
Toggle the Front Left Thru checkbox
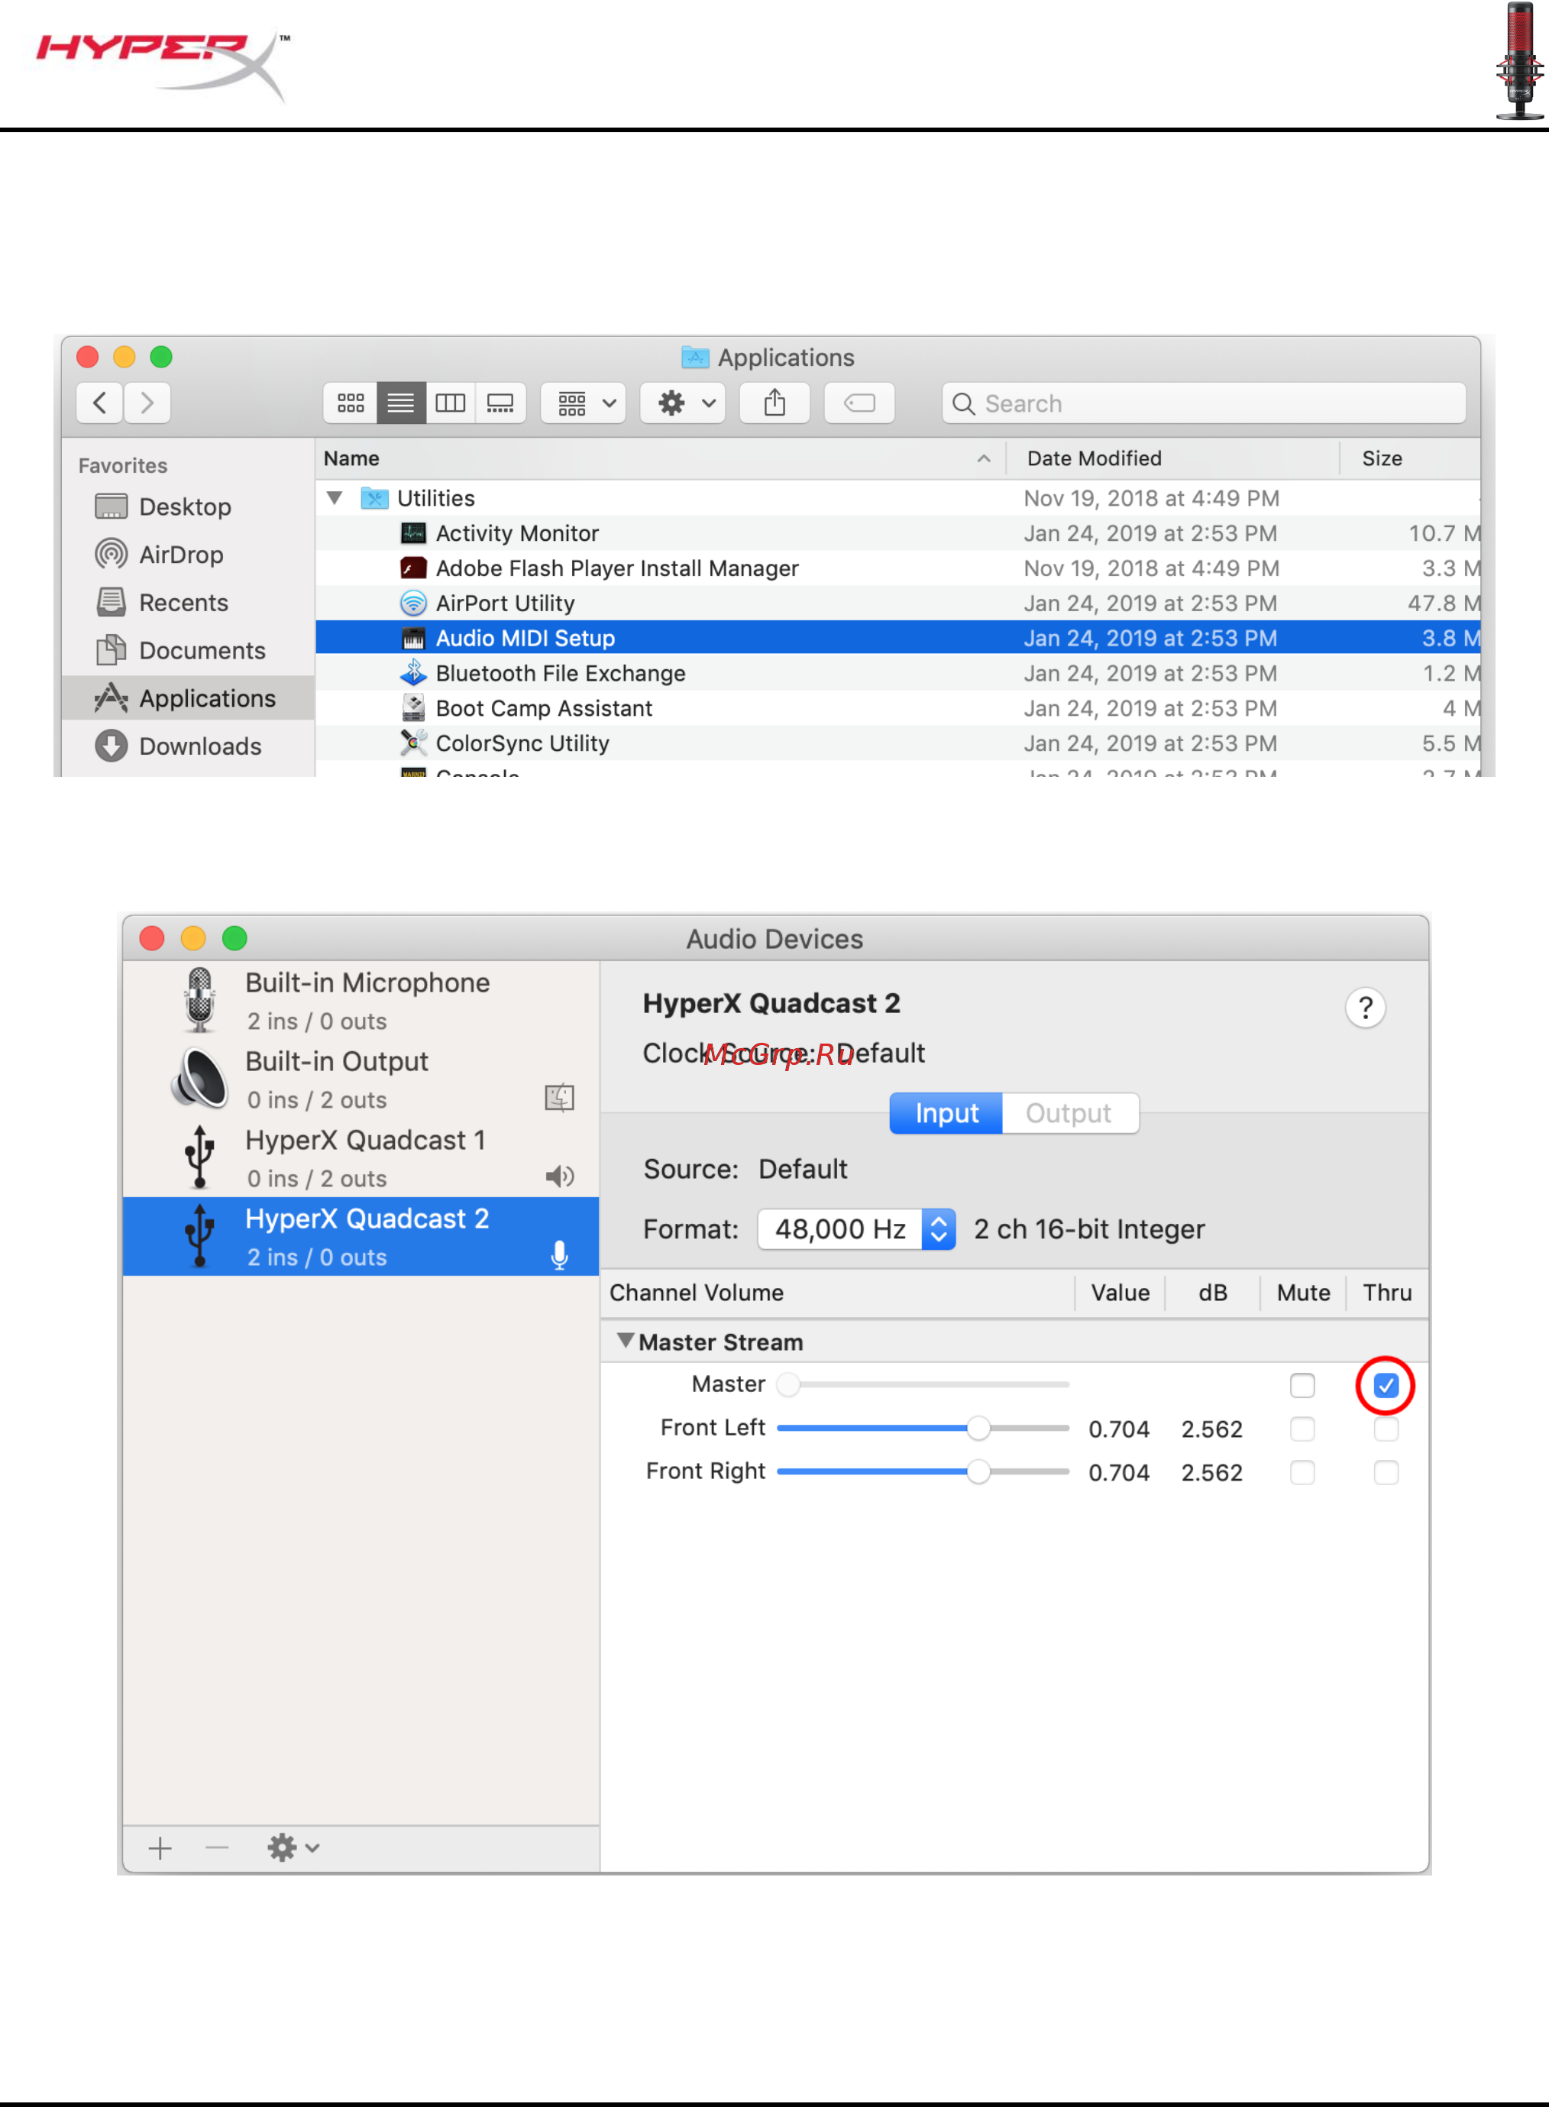pos(1386,1429)
